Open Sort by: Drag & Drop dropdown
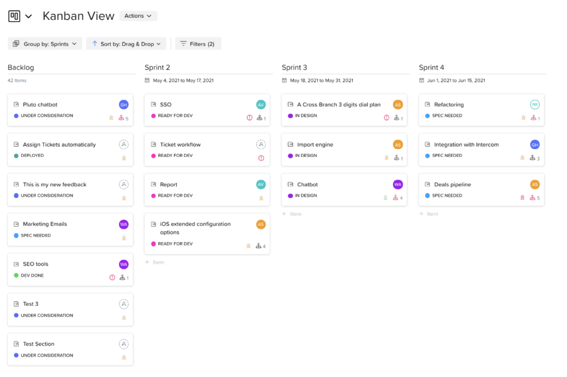The image size is (567, 377). click(x=126, y=44)
